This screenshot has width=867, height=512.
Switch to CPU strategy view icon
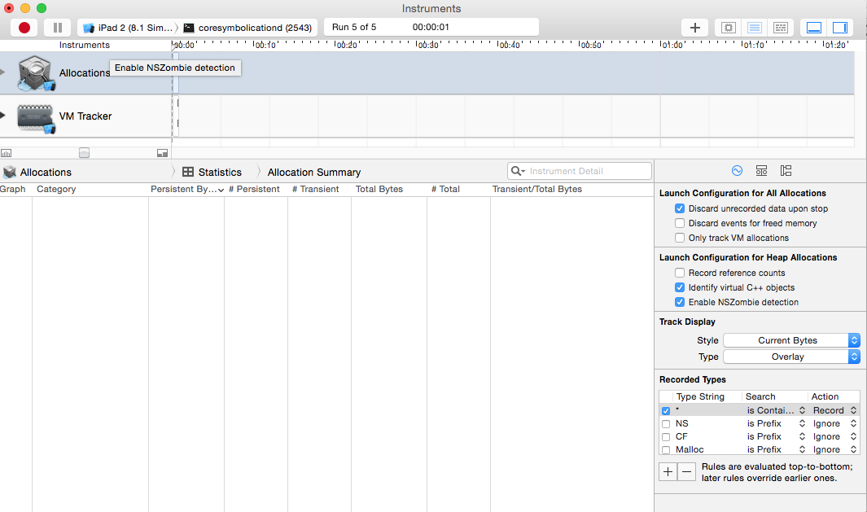[x=729, y=28]
